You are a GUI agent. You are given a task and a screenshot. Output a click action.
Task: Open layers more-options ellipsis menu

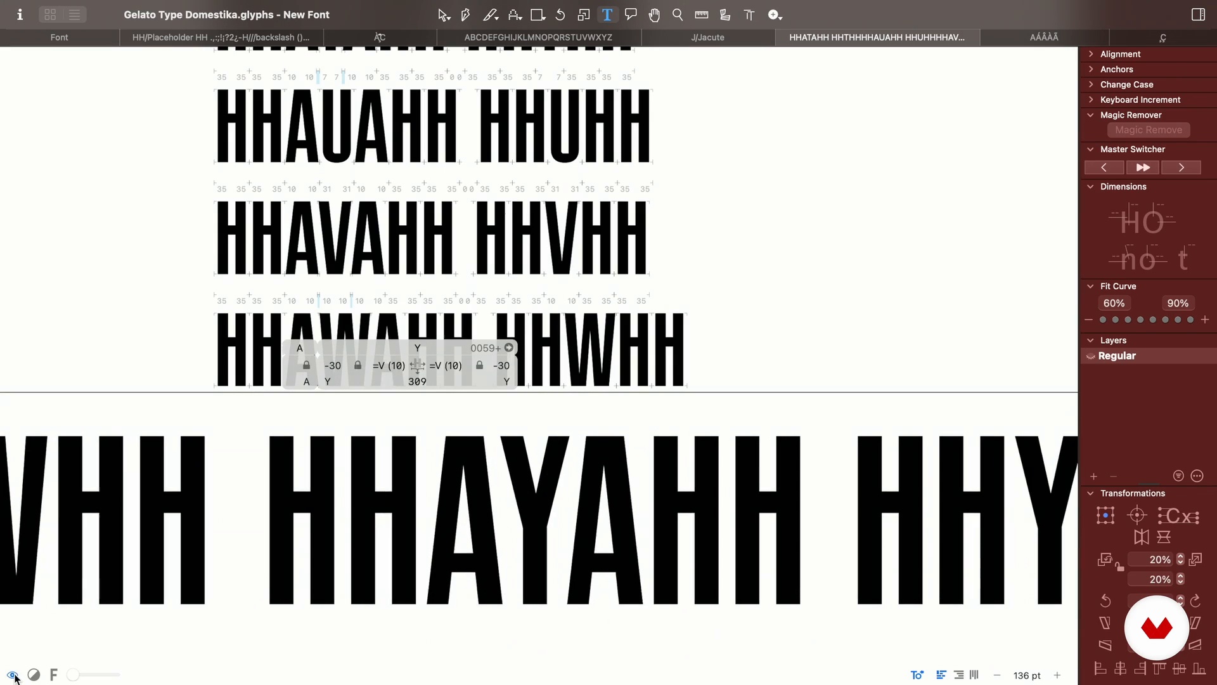point(1197,476)
